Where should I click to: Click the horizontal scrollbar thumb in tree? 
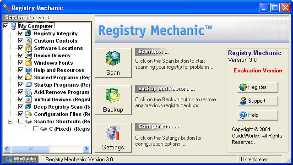31,148
